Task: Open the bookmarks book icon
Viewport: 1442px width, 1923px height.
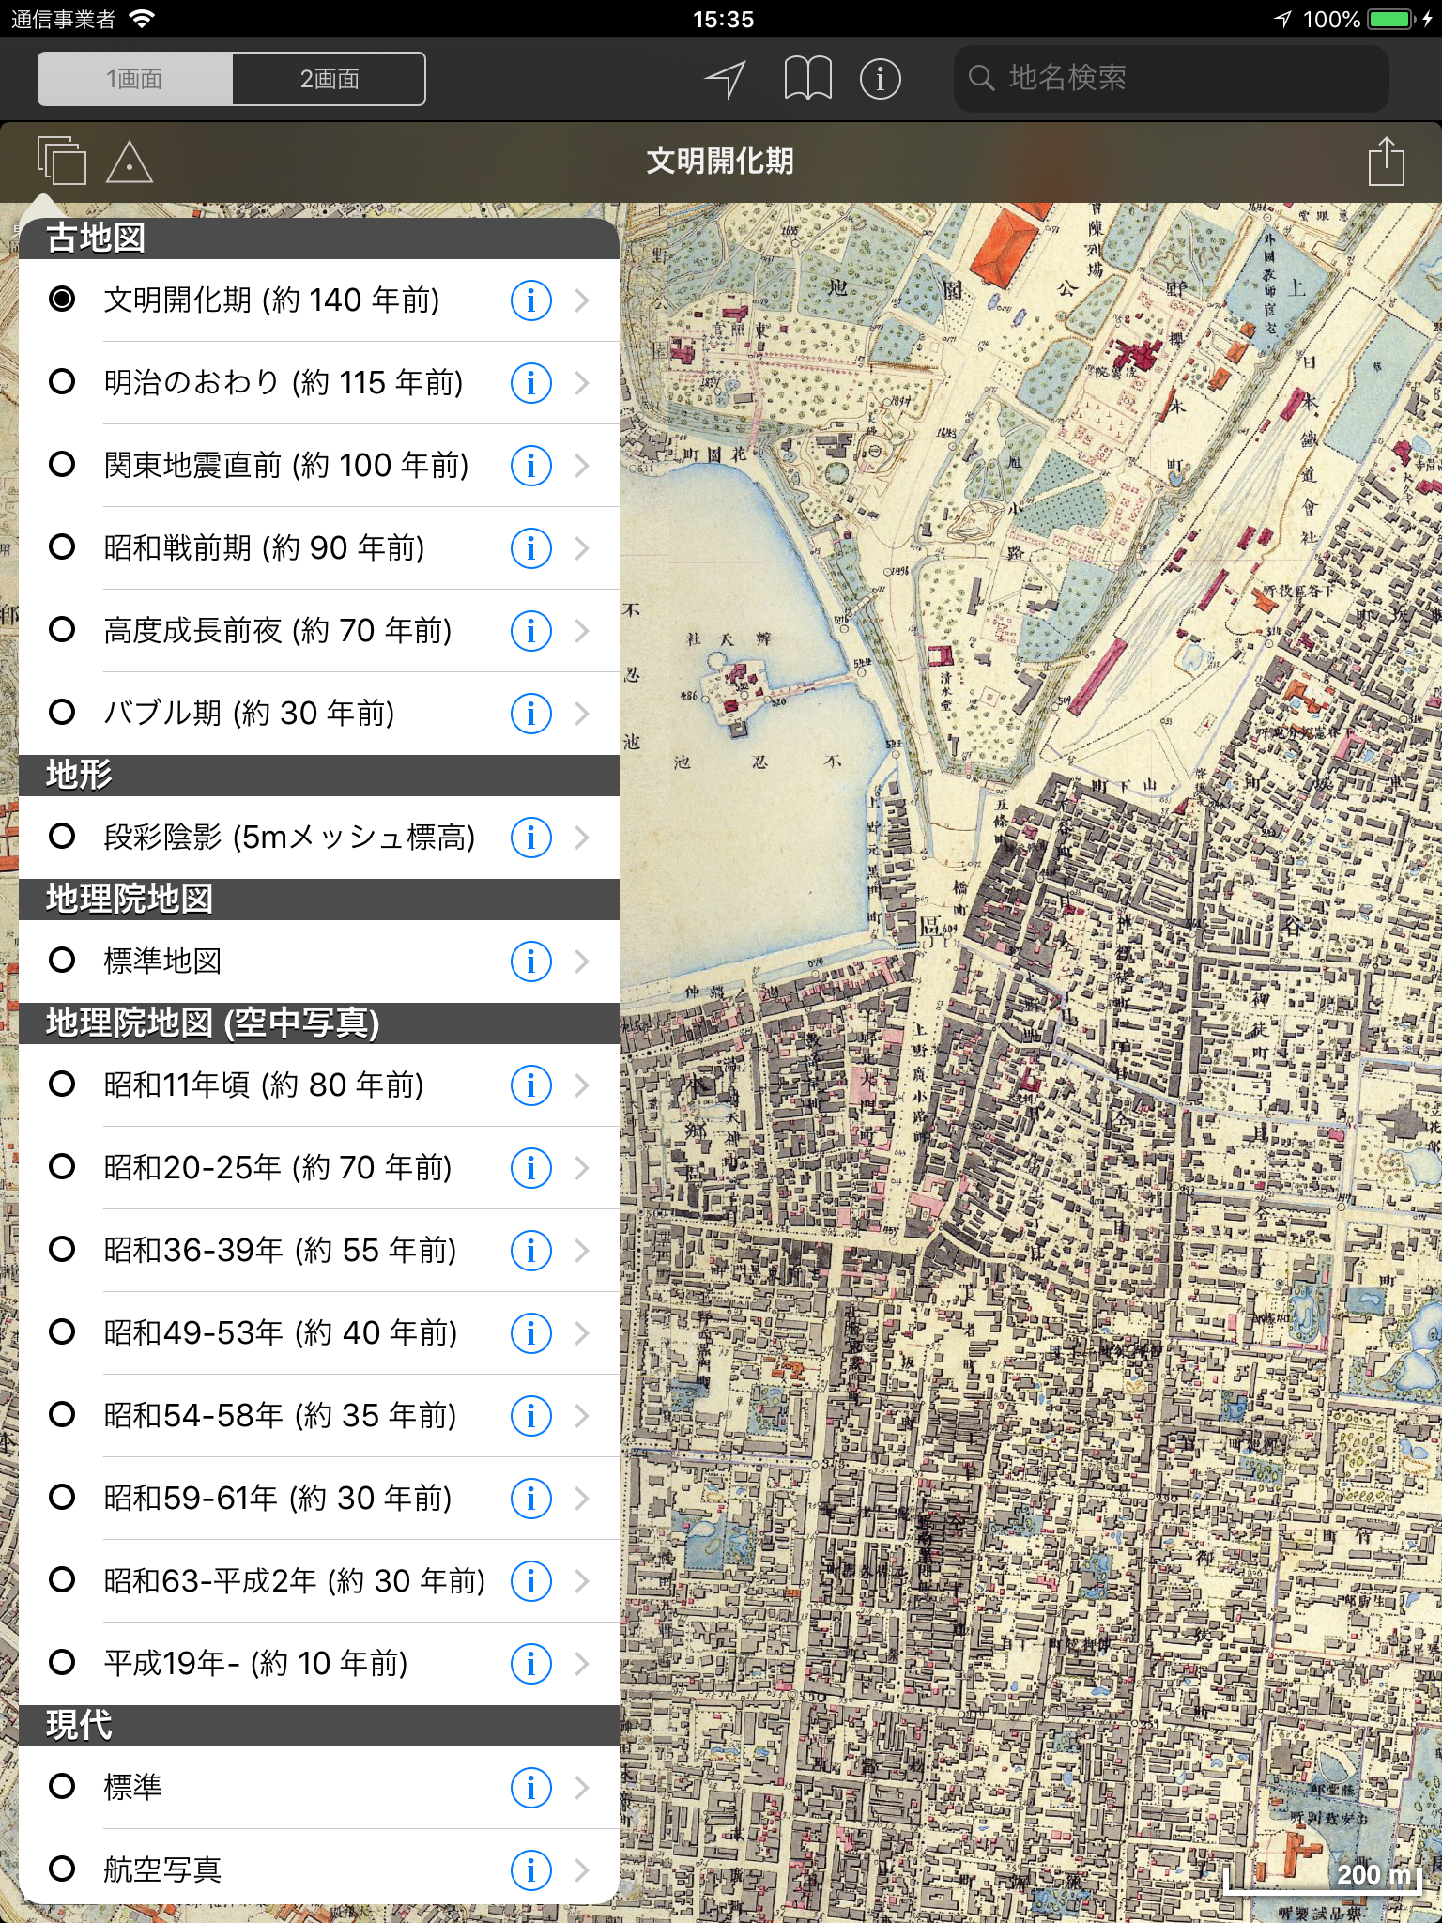Action: pos(807,78)
